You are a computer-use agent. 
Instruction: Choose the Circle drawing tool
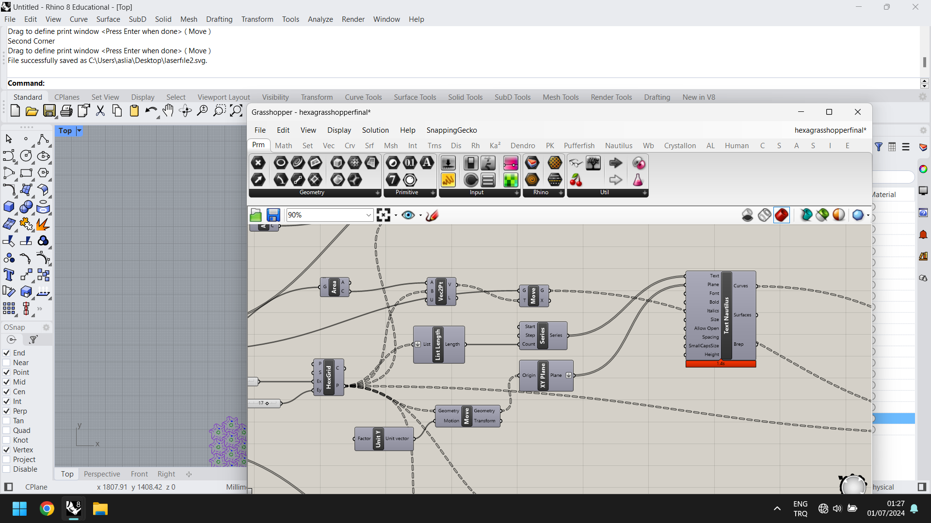tap(26, 155)
